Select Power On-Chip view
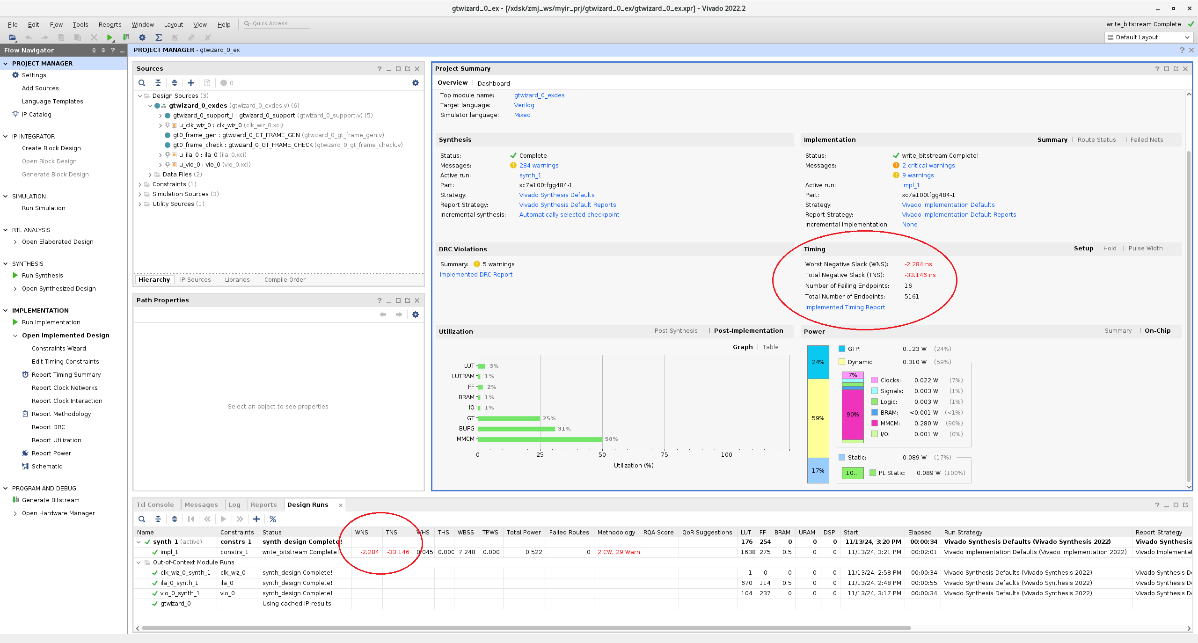The width and height of the screenshot is (1198, 643). (1157, 330)
